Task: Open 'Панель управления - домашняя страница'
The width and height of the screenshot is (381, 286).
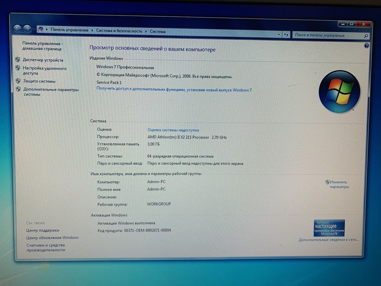Action: pos(42,46)
